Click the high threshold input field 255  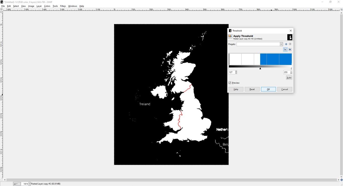tap(286, 72)
